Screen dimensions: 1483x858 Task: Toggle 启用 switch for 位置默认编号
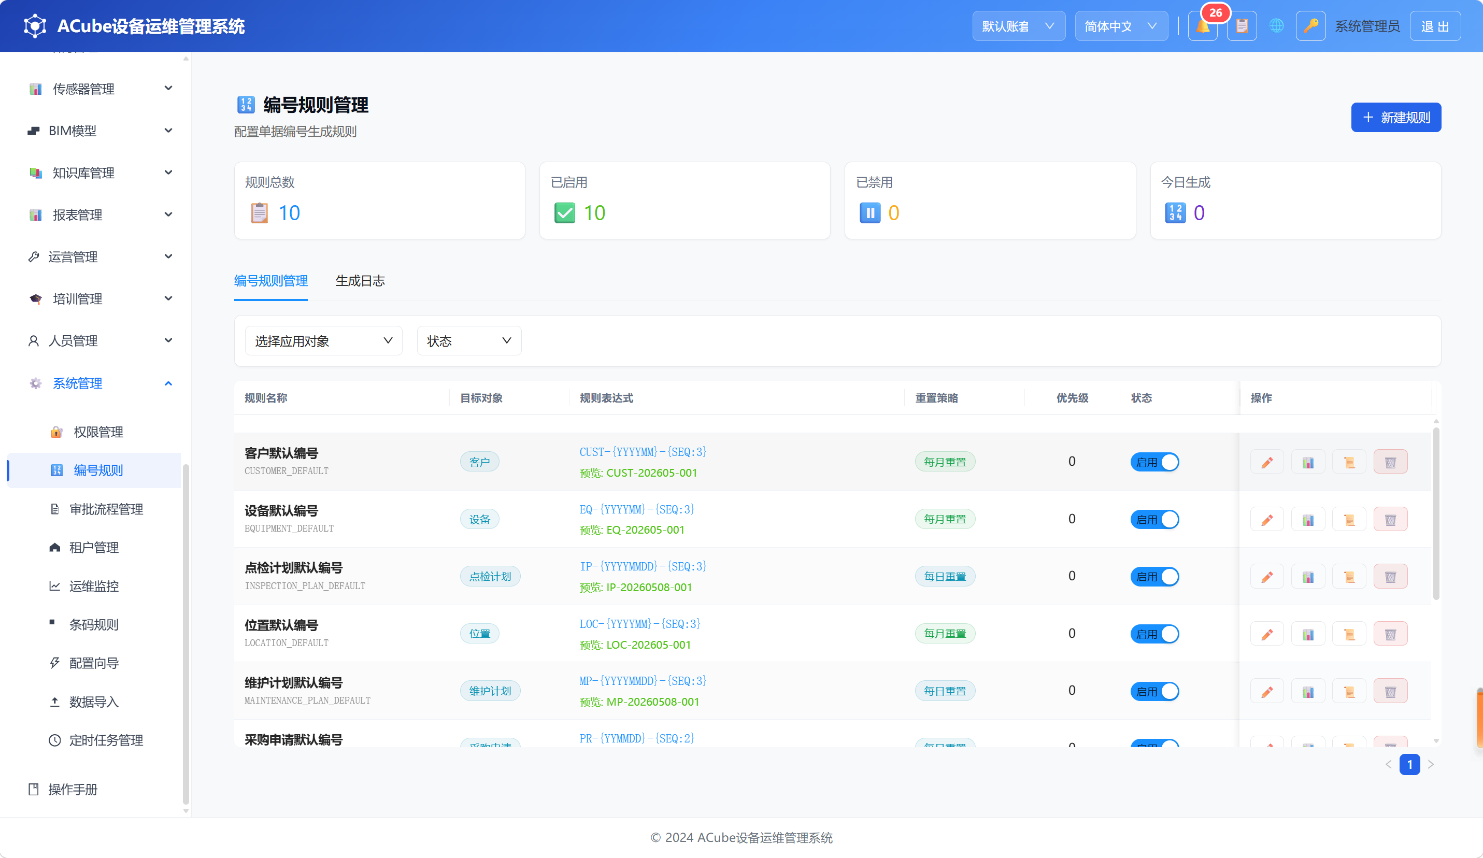pos(1154,634)
